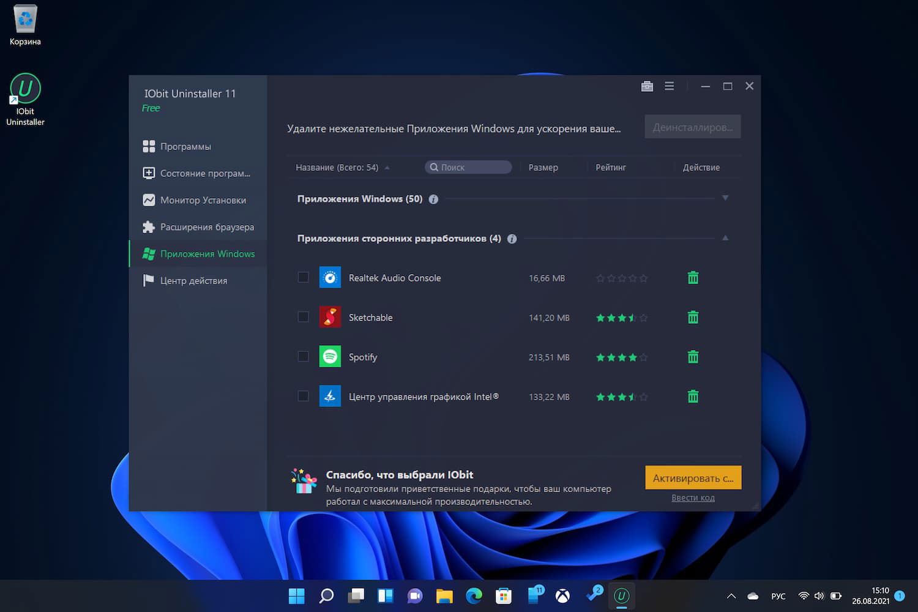The height and width of the screenshot is (612, 918).
Task: Click the Спасибо, что выбрали IObit heading
Action: pyautogui.click(x=400, y=475)
